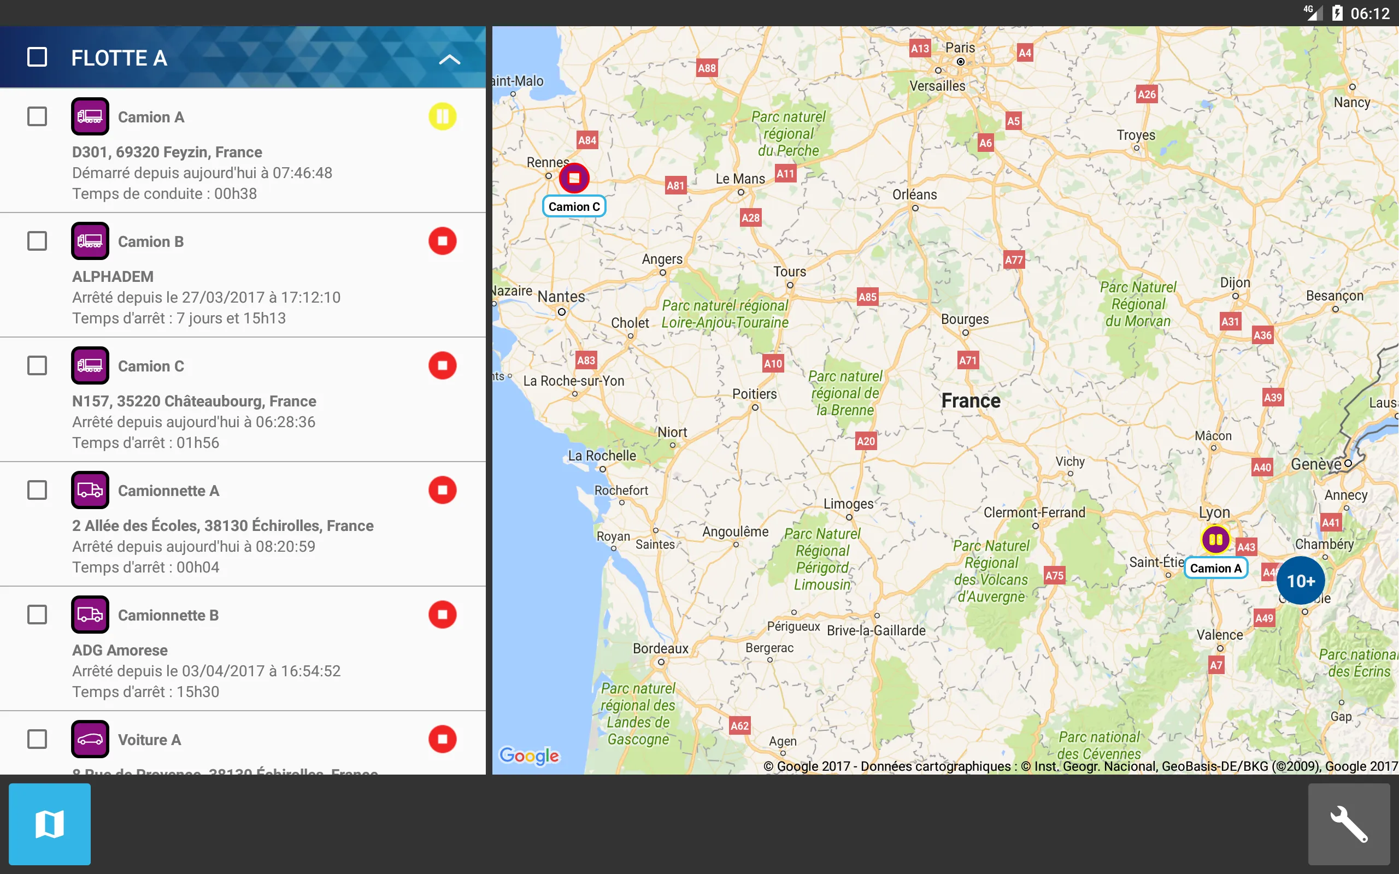1399x874 pixels.
Task: Click the red stop status icon for Camion B
Action: [x=443, y=240]
